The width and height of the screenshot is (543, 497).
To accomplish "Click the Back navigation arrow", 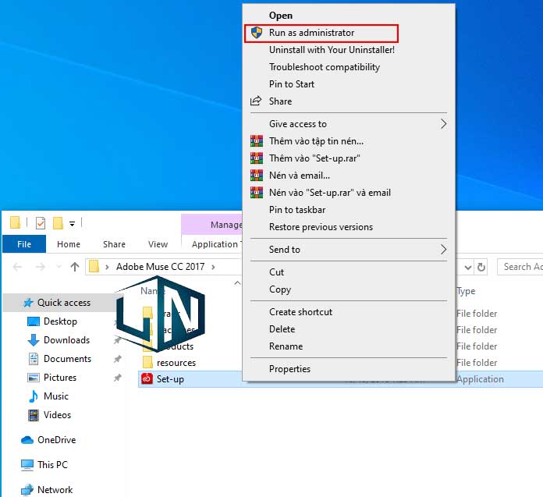I will pyautogui.click(x=17, y=267).
